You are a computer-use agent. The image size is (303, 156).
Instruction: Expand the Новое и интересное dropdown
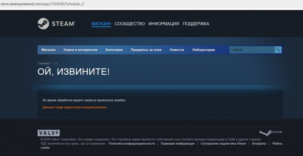80,50
